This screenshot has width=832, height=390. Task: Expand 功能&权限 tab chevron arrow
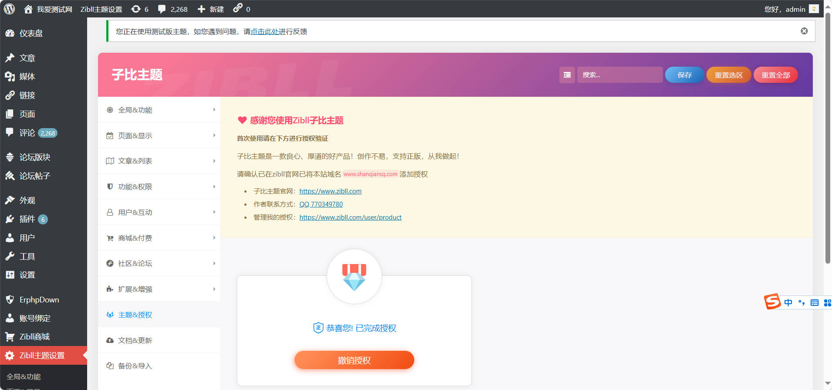point(214,187)
